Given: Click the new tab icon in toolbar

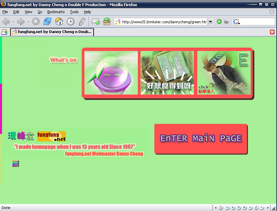Looking at the screenshot, I should pos(96,22).
